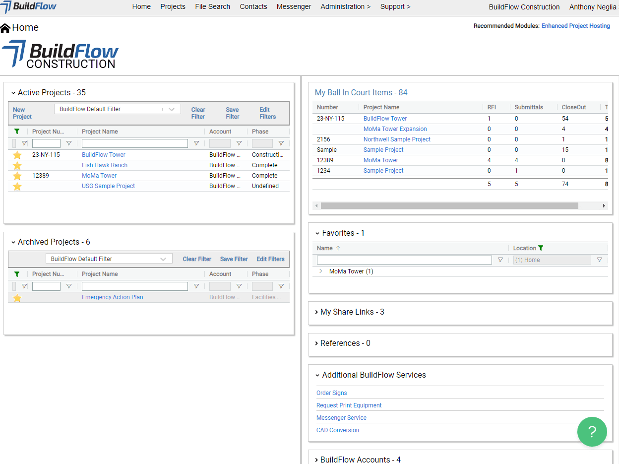Go to the Messenger menu item

pos(294,6)
